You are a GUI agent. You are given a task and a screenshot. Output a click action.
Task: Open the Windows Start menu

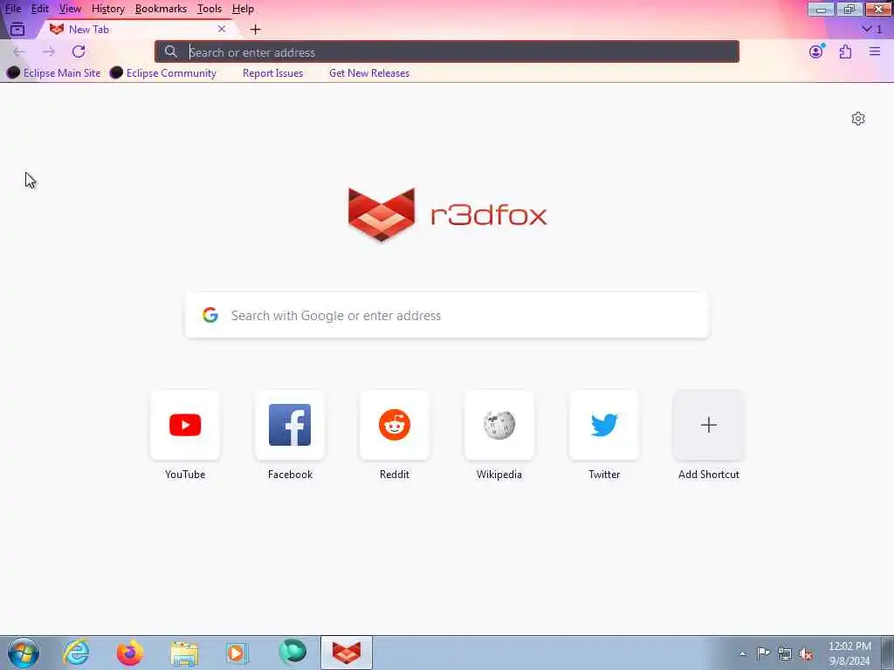(24, 653)
